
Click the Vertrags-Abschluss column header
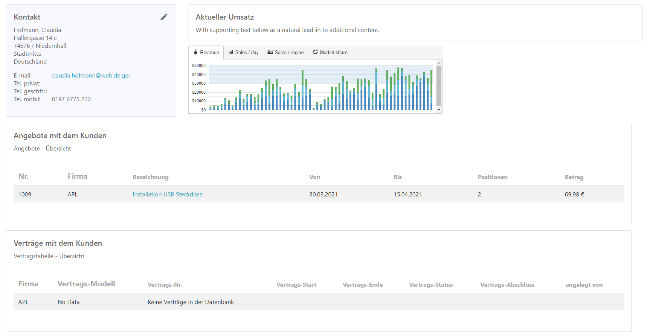pyautogui.click(x=507, y=284)
